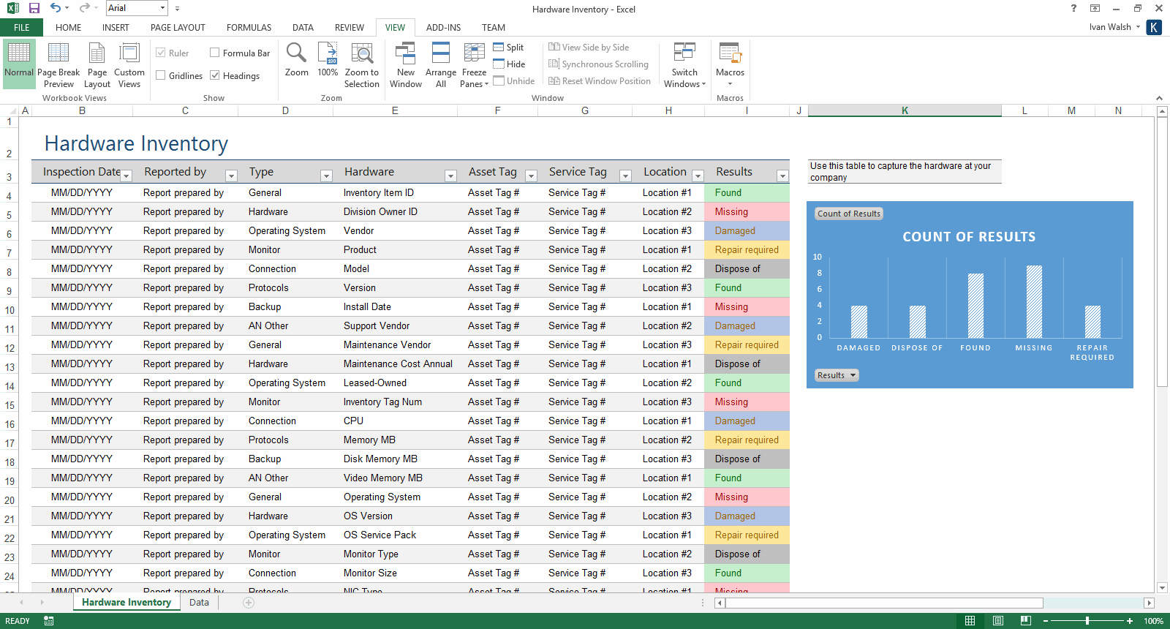
Task: Open a New Window
Action: point(405,55)
